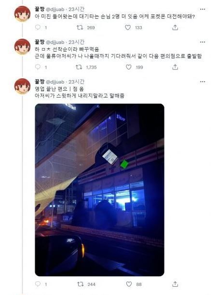Retweet the photo tweet with 244 retweets

81,284
